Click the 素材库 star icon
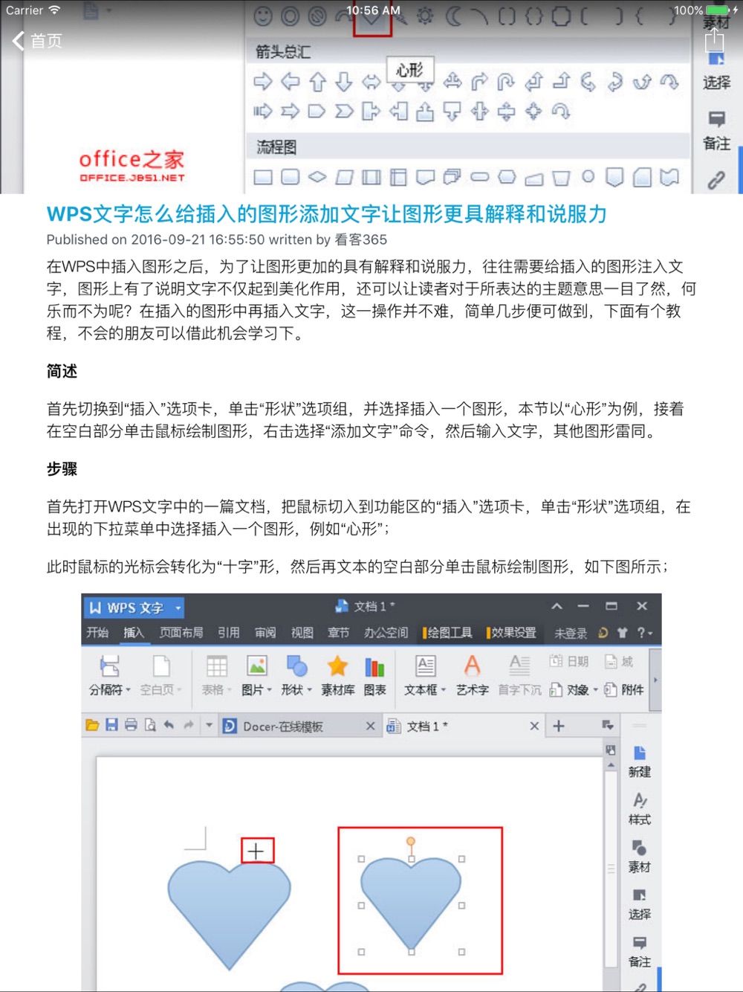The height and width of the screenshot is (992, 743). point(337,666)
